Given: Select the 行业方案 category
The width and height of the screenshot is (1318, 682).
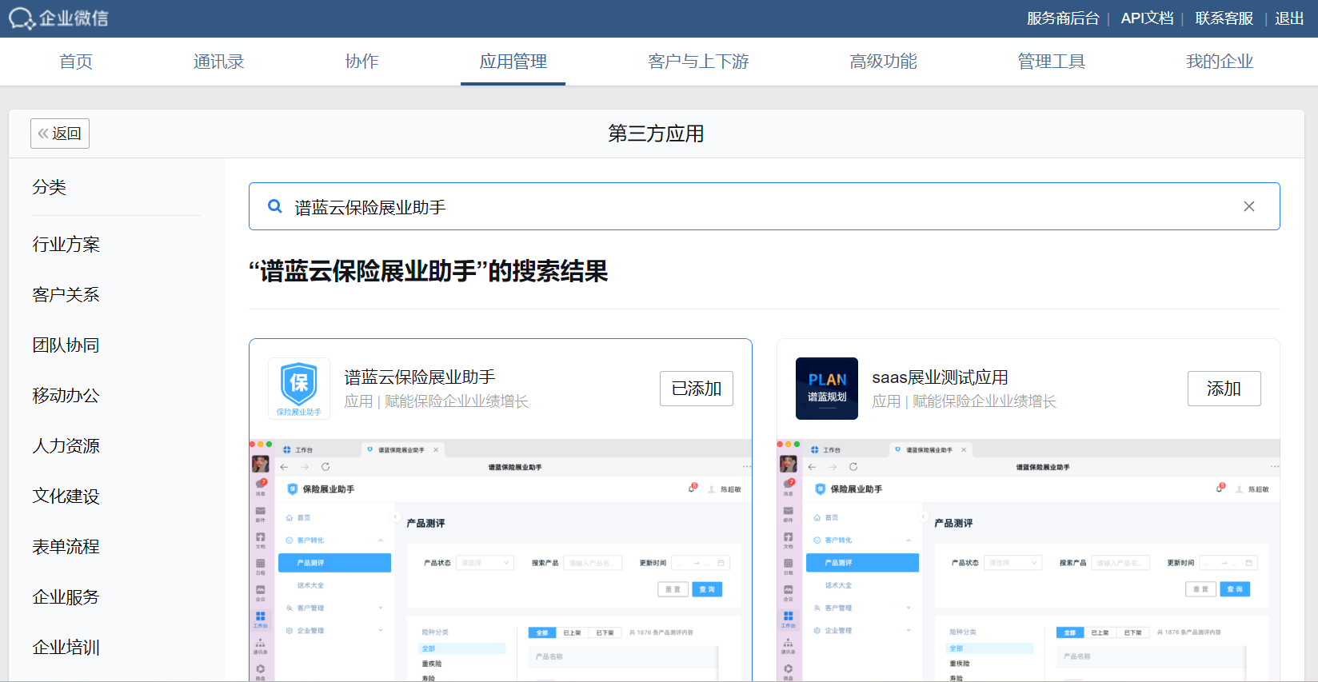Looking at the screenshot, I should tap(66, 245).
